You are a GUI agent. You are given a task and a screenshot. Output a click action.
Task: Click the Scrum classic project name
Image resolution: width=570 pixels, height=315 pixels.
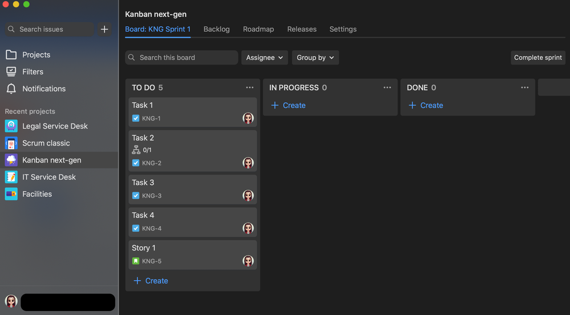tap(46, 143)
